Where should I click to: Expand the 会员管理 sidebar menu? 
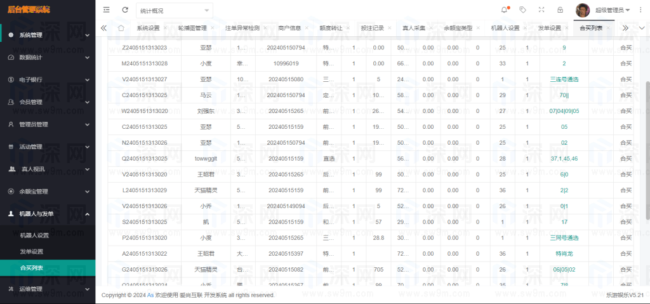48,102
